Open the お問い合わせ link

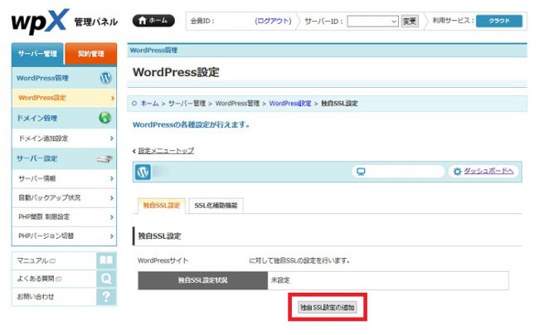[x=36, y=297]
